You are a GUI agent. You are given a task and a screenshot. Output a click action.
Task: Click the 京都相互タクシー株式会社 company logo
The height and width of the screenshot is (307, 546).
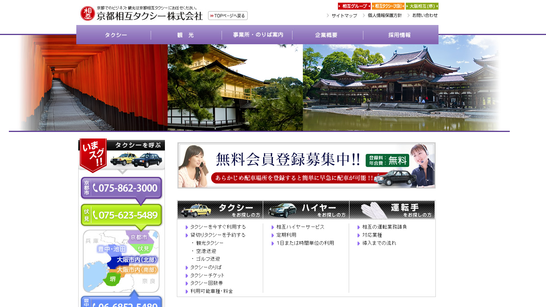(x=141, y=13)
